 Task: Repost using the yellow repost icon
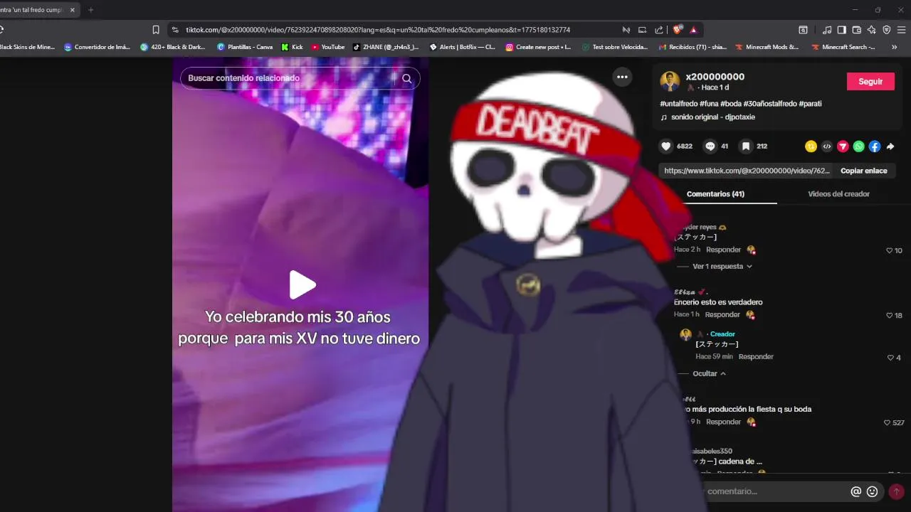tap(811, 146)
